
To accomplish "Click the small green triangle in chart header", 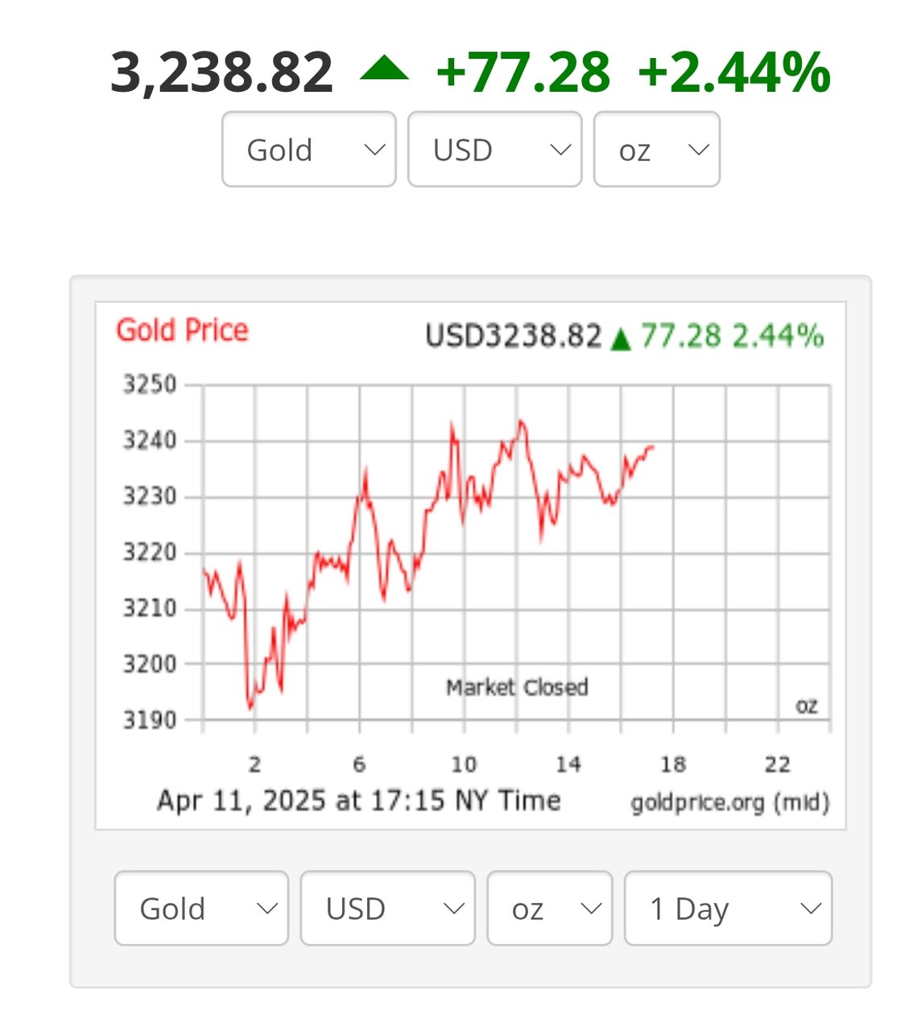I will coord(620,338).
